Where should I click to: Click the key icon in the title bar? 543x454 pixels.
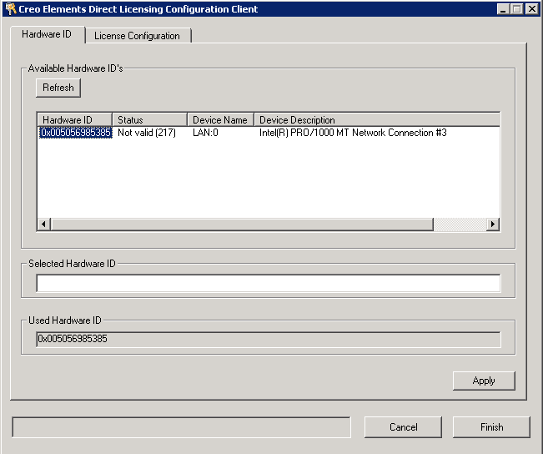[x=11, y=8]
